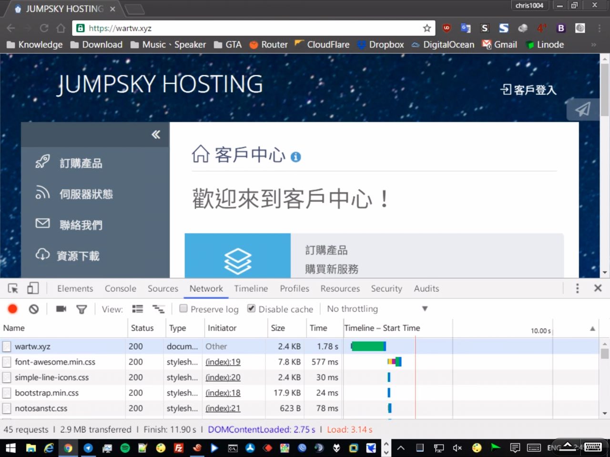Open the Timeline column sort arrow
This screenshot has height=457, width=610.
pyautogui.click(x=592, y=328)
